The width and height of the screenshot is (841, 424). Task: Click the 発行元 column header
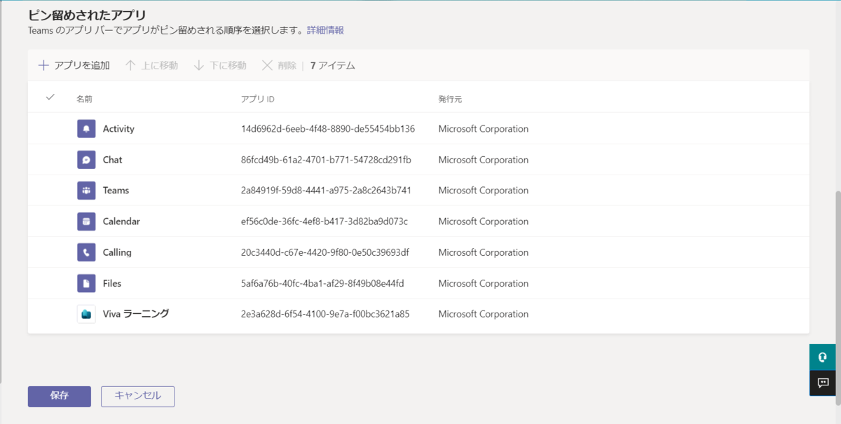(451, 99)
